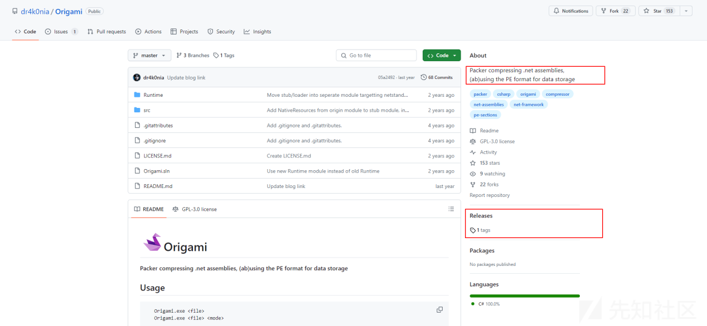Viewport: 707px width, 326px height.
Task: View the 1 Tags link beside Branches
Action: [224, 56]
